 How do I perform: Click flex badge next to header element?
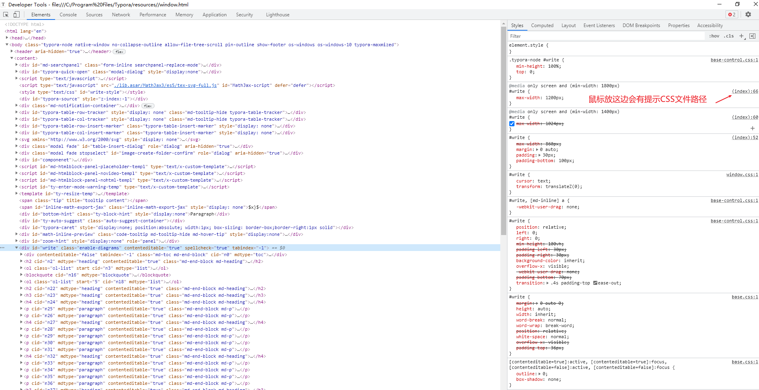click(x=119, y=52)
